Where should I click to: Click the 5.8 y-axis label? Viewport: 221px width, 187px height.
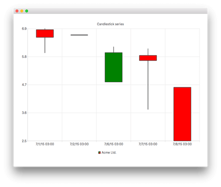coord(24,57)
